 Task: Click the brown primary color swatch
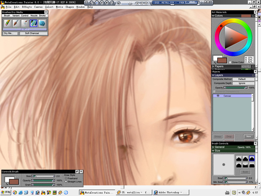pyautogui.click(x=222, y=60)
